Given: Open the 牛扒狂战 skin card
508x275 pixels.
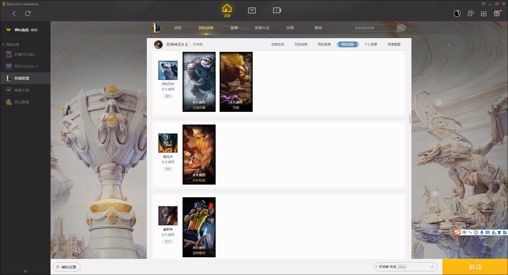Looking at the screenshot, I should pyautogui.click(x=199, y=154).
